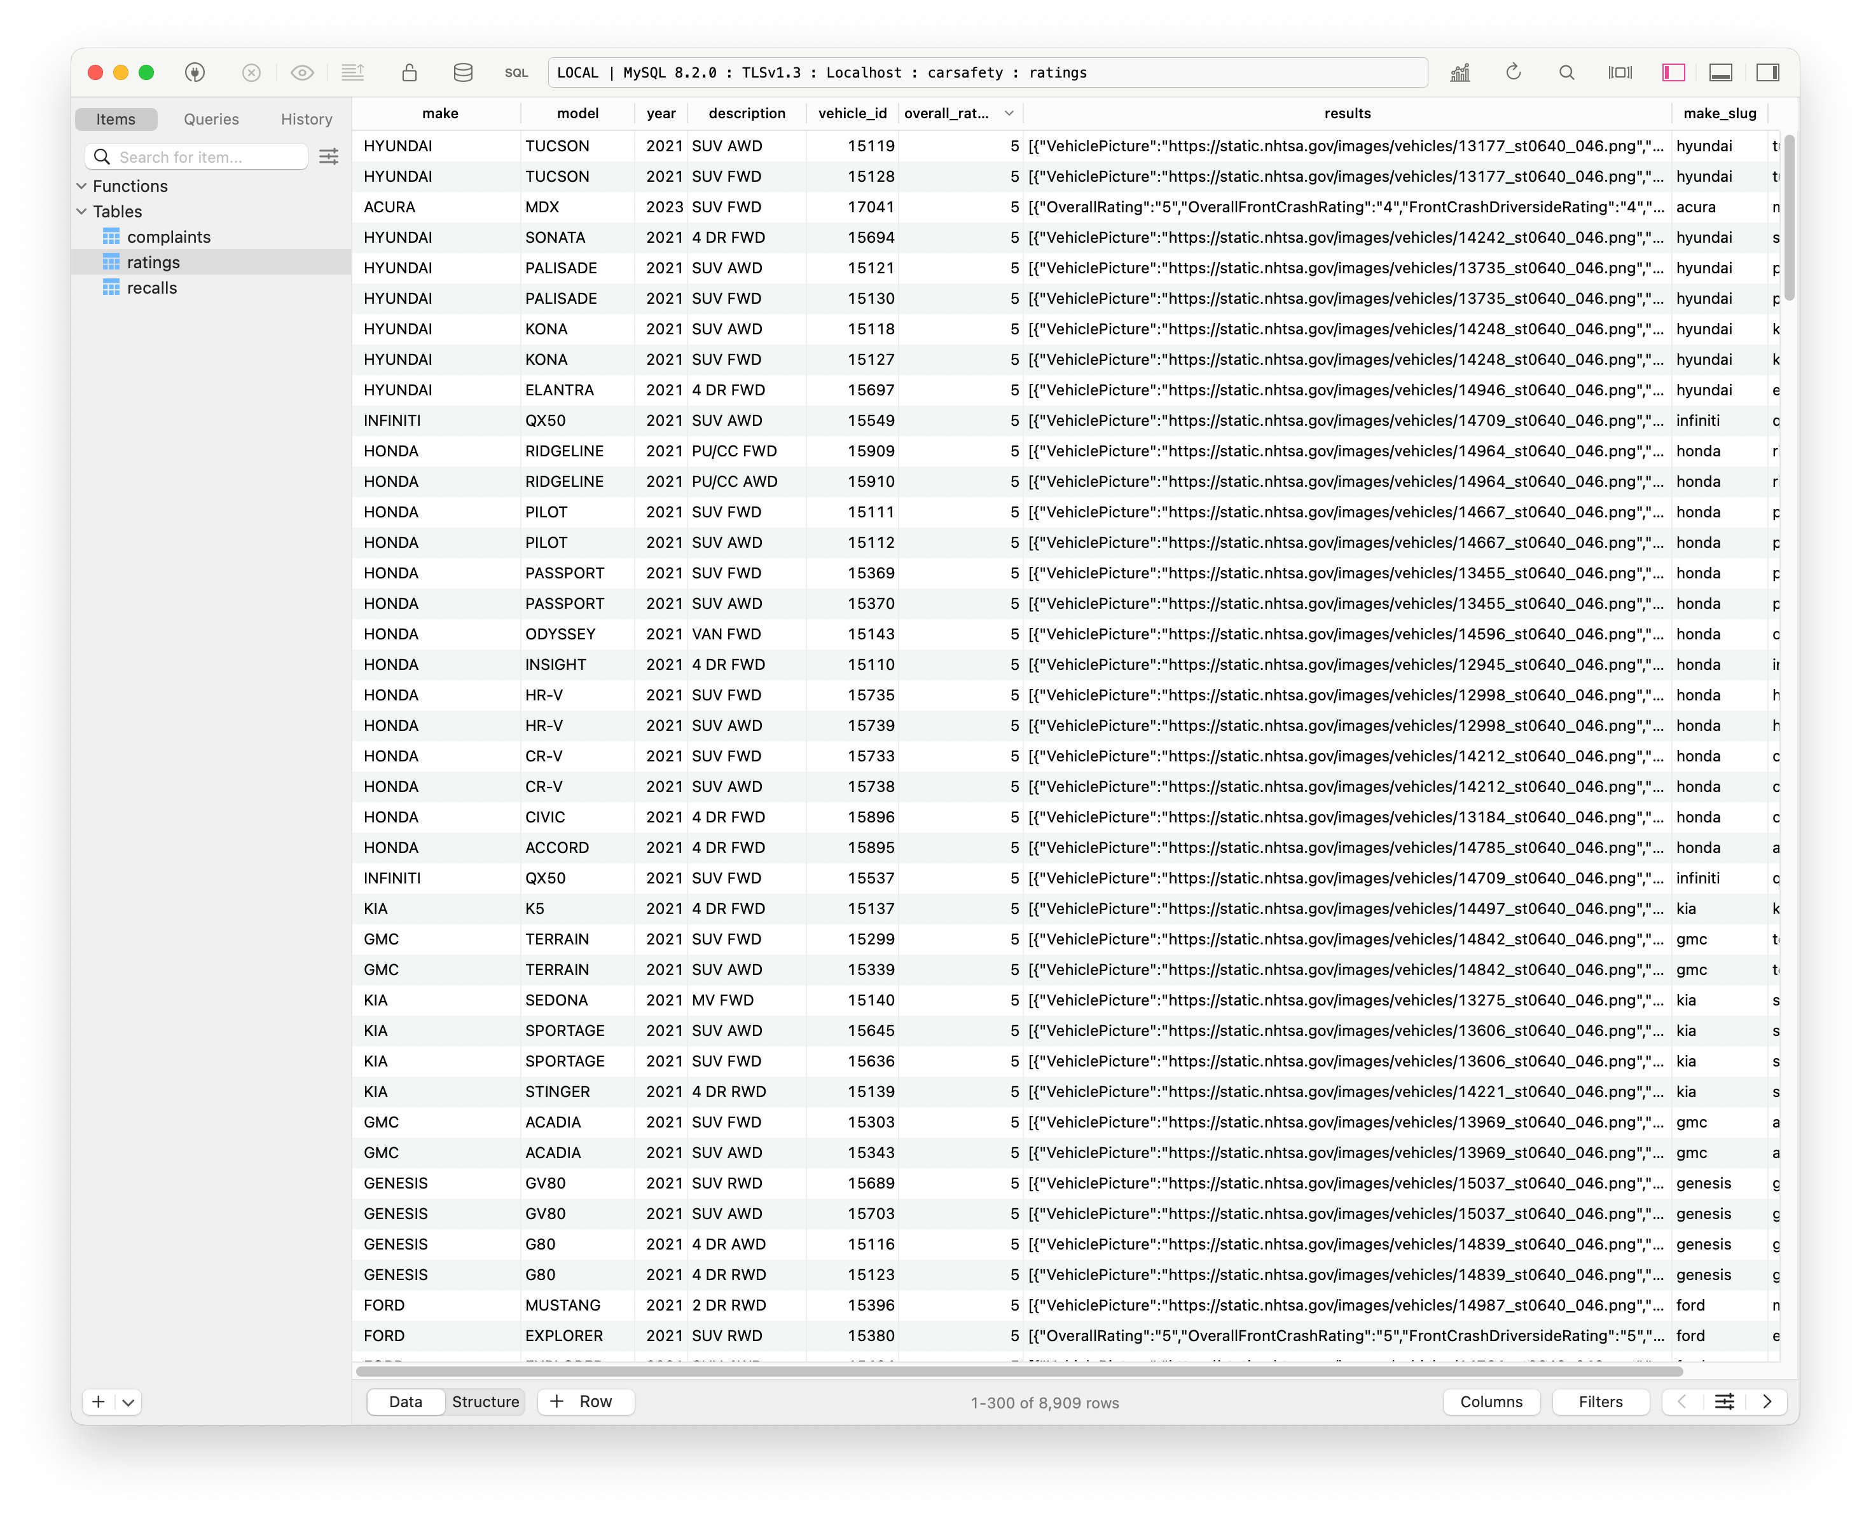Image resolution: width=1871 pixels, height=1519 pixels.
Task: Collapse the Tables tree section
Action: (x=81, y=211)
